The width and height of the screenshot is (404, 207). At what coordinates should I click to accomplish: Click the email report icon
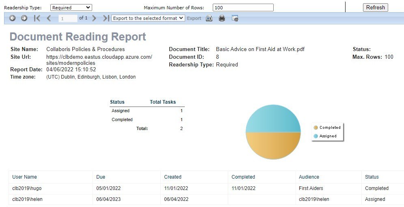tap(235, 18)
